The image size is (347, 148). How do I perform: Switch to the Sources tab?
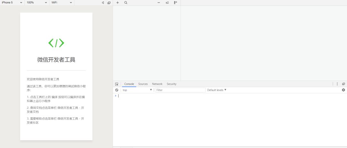[143, 84]
